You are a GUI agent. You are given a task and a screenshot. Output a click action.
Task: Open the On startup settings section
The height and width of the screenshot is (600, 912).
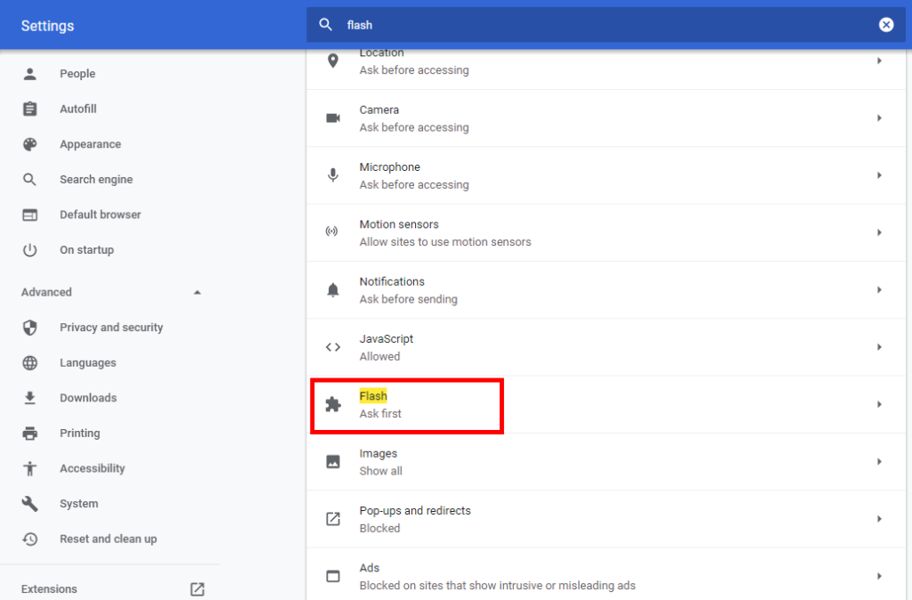[86, 250]
